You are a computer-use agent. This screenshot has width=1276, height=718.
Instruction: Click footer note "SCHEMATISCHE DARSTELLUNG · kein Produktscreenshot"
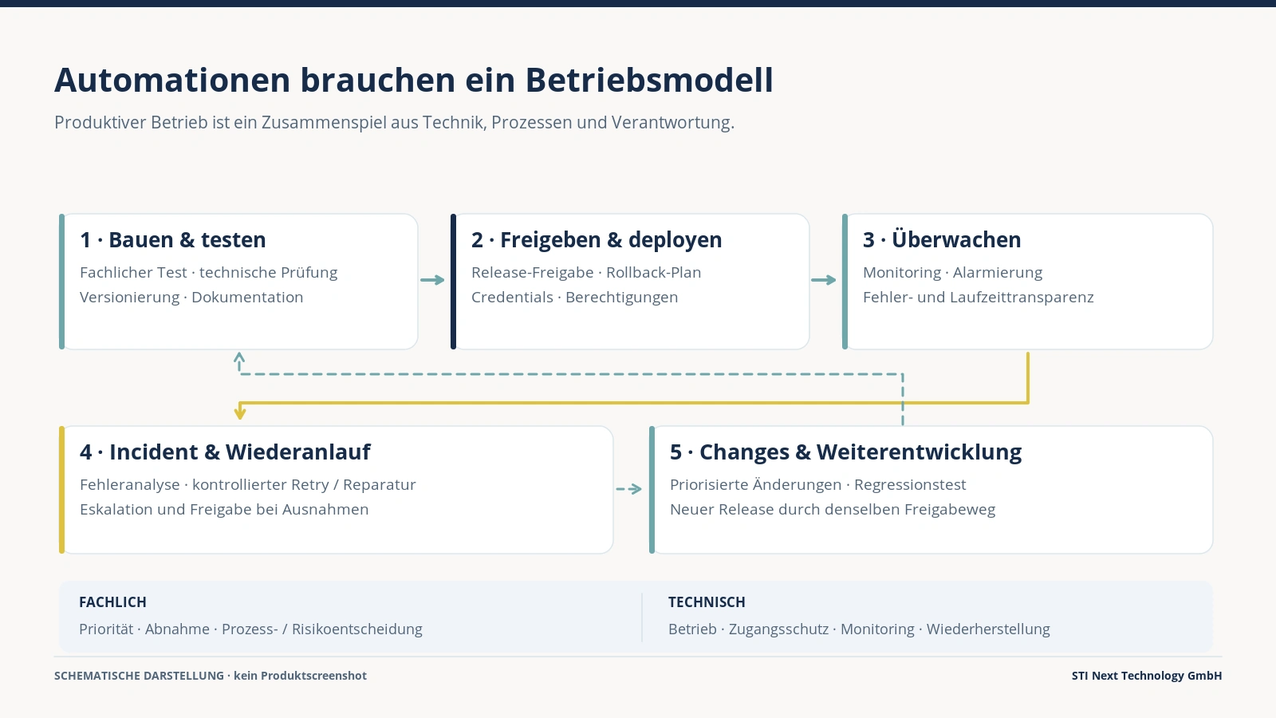211,676
